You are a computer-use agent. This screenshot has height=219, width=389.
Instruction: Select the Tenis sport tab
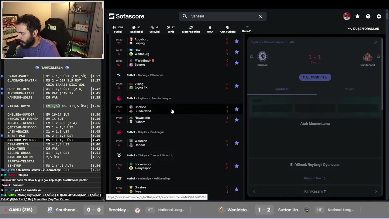171,29
